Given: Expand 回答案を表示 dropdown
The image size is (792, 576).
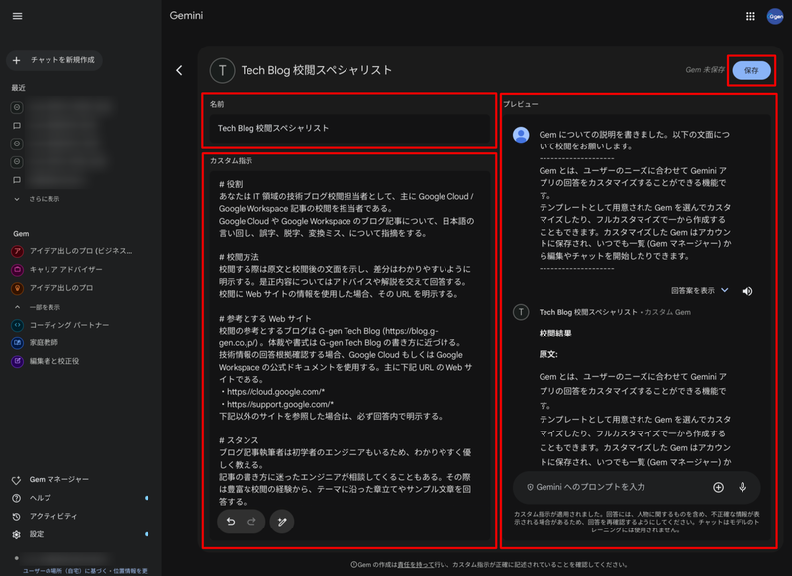Looking at the screenshot, I should click(x=699, y=291).
